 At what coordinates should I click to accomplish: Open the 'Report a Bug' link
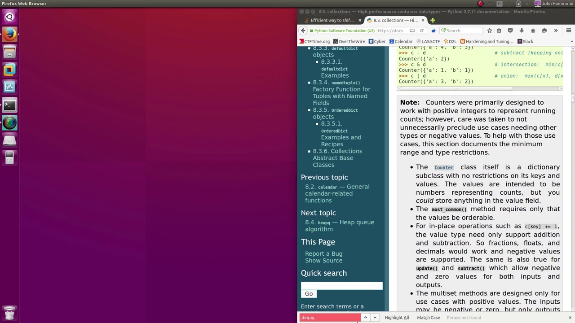pos(323,253)
